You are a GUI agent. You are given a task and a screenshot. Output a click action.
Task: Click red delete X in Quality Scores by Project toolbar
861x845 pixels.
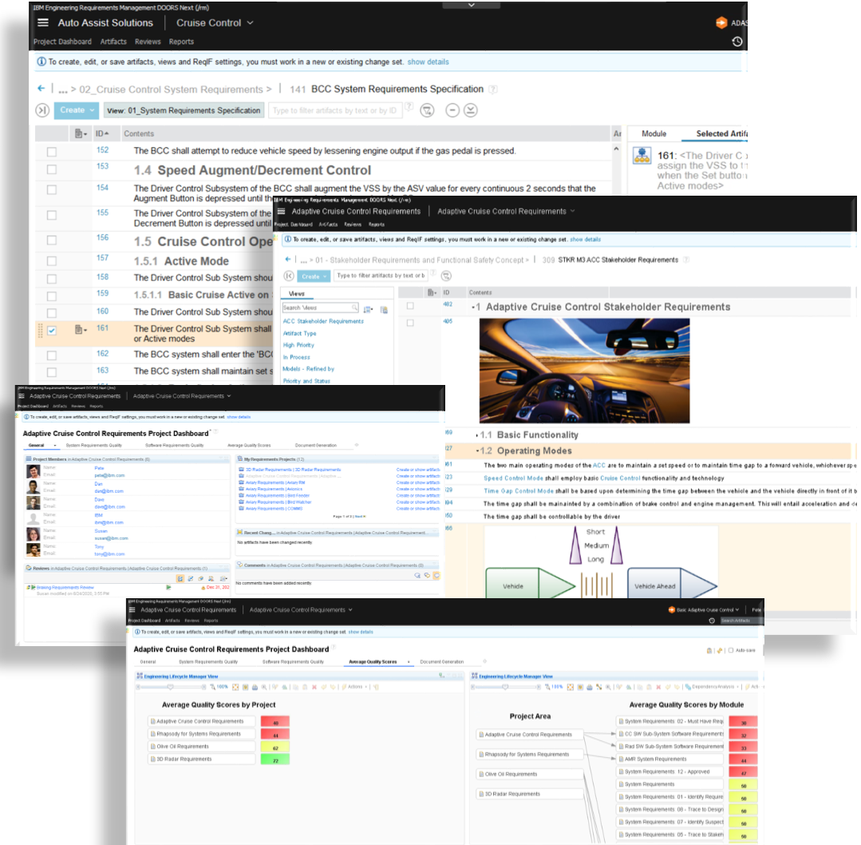pos(314,687)
